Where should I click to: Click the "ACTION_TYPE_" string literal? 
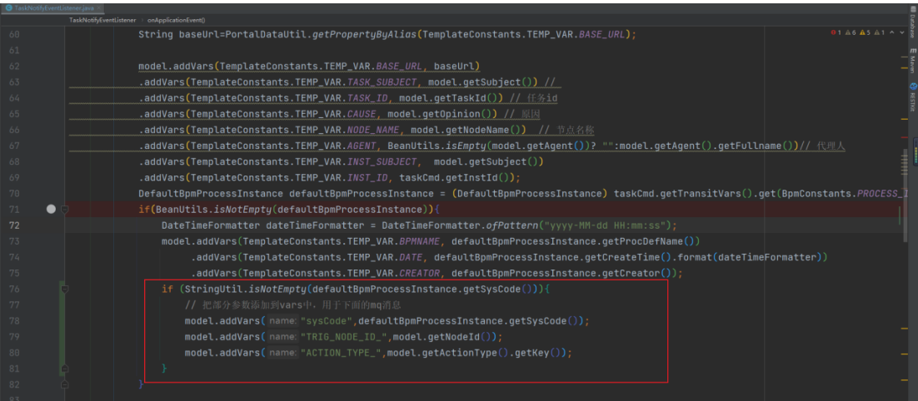pos(342,353)
